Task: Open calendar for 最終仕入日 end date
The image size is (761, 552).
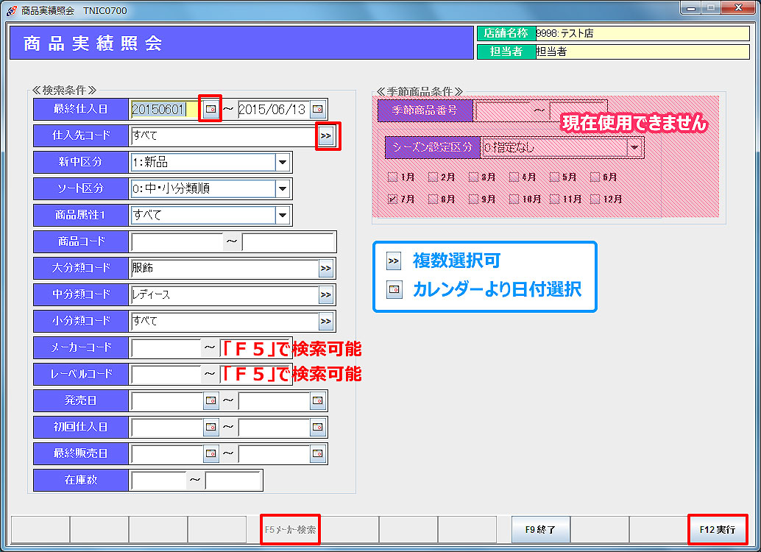Action: click(317, 109)
